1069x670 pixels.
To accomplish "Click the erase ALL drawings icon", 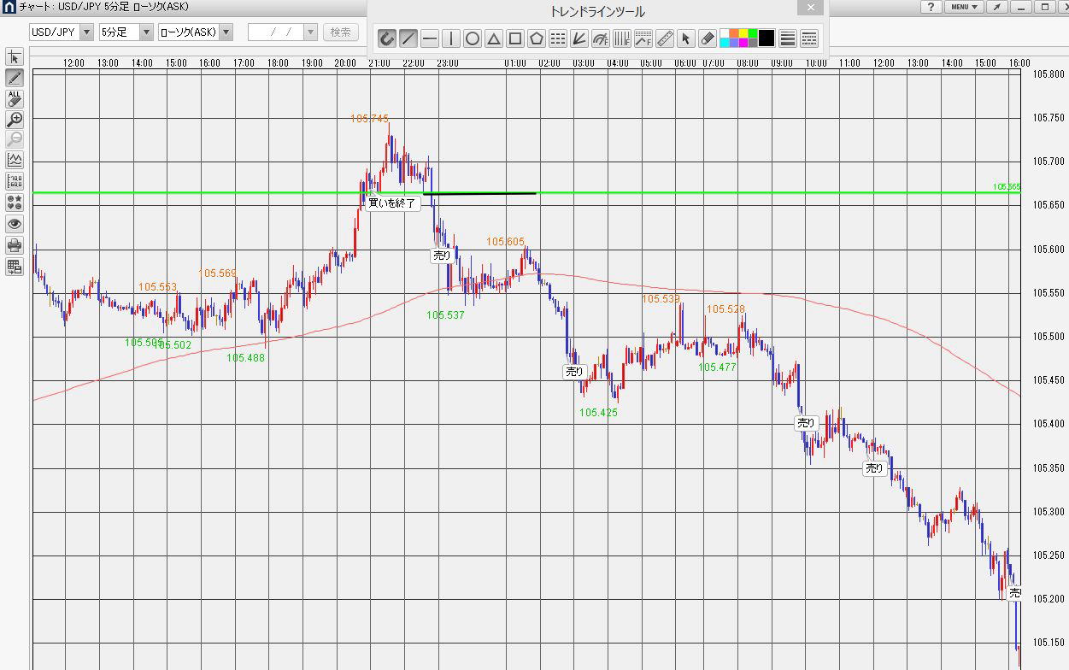I will pyautogui.click(x=15, y=98).
